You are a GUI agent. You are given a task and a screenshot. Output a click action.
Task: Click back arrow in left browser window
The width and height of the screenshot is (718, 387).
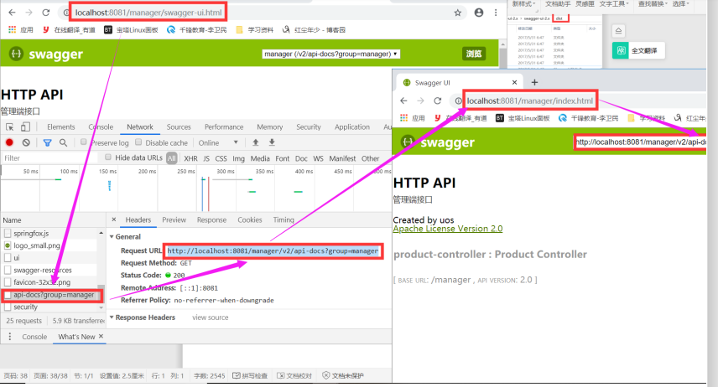pos(12,13)
